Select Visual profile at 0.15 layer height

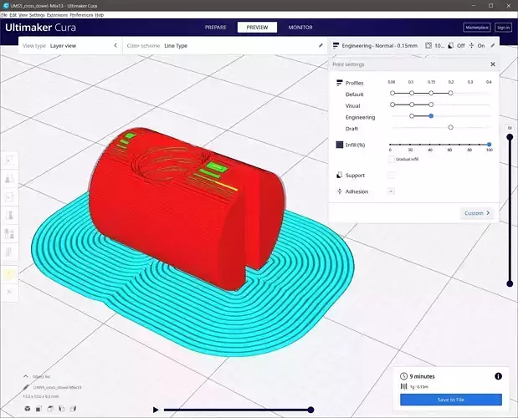pyautogui.click(x=431, y=104)
